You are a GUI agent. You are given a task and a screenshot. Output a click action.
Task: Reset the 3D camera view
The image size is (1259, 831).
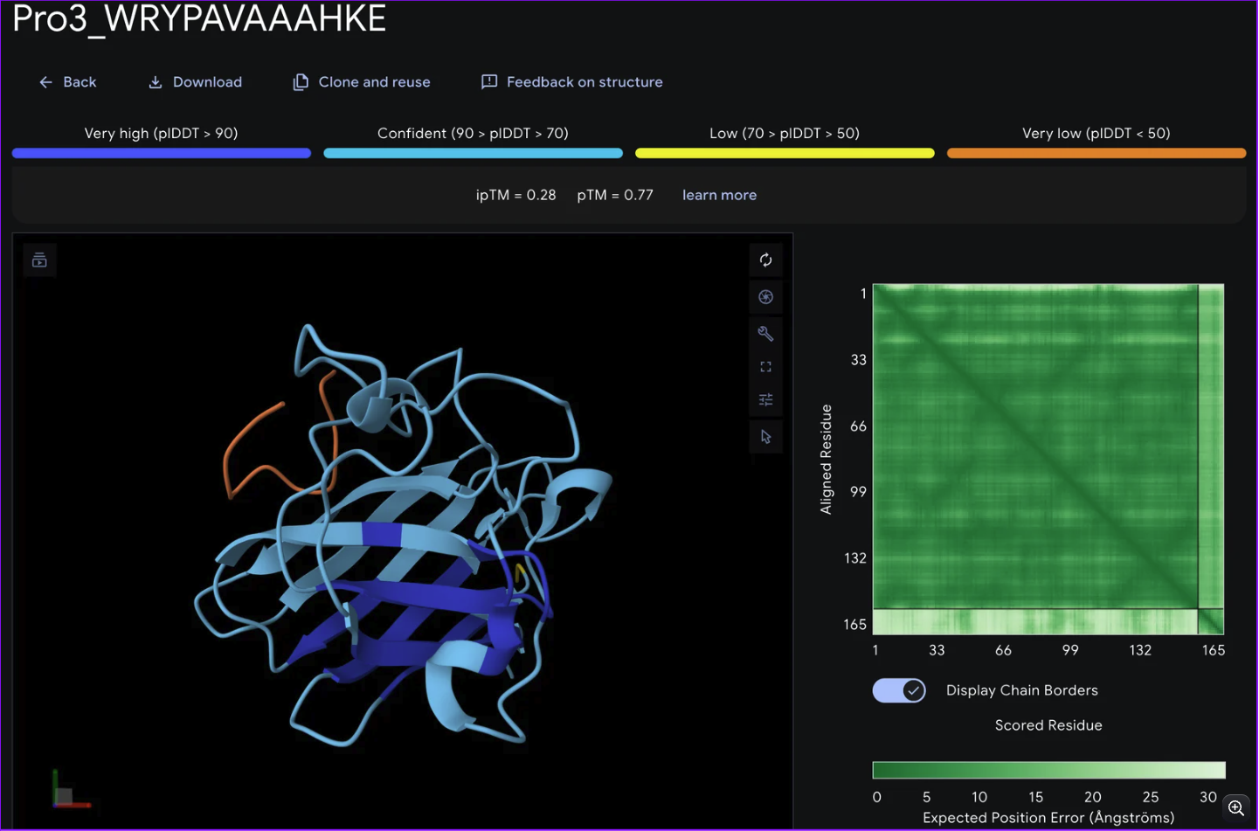(x=765, y=260)
